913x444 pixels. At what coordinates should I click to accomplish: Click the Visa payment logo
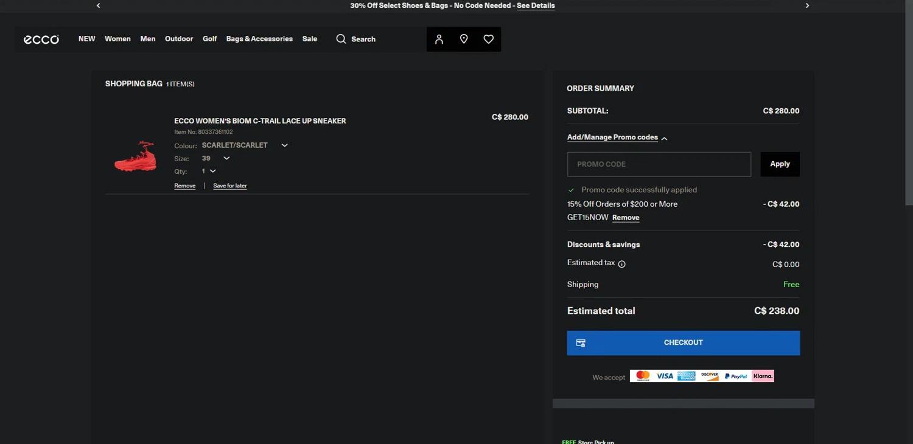(665, 376)
